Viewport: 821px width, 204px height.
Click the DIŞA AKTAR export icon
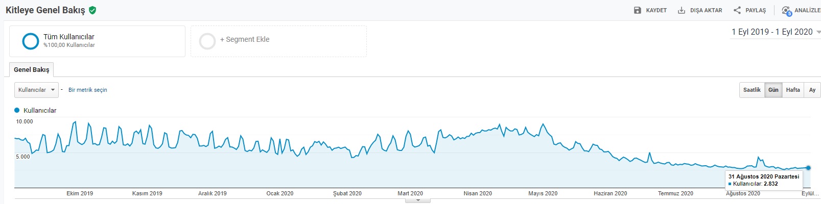(682, 10)
